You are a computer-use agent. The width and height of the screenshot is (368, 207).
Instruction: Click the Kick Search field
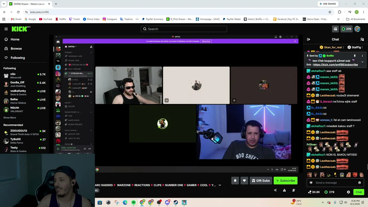pyautogui.click(x=184, y=29)
